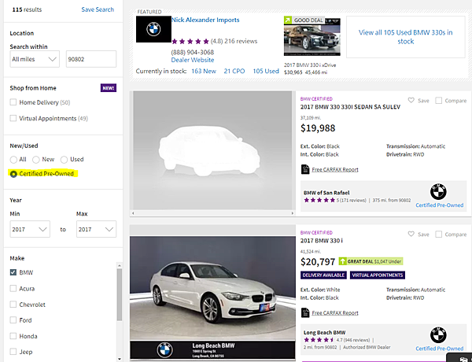
Task: Click Long Beach BMW dealer name
Action: tap(324, 332)
